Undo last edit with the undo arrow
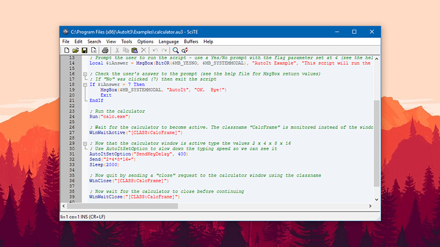 155,50
